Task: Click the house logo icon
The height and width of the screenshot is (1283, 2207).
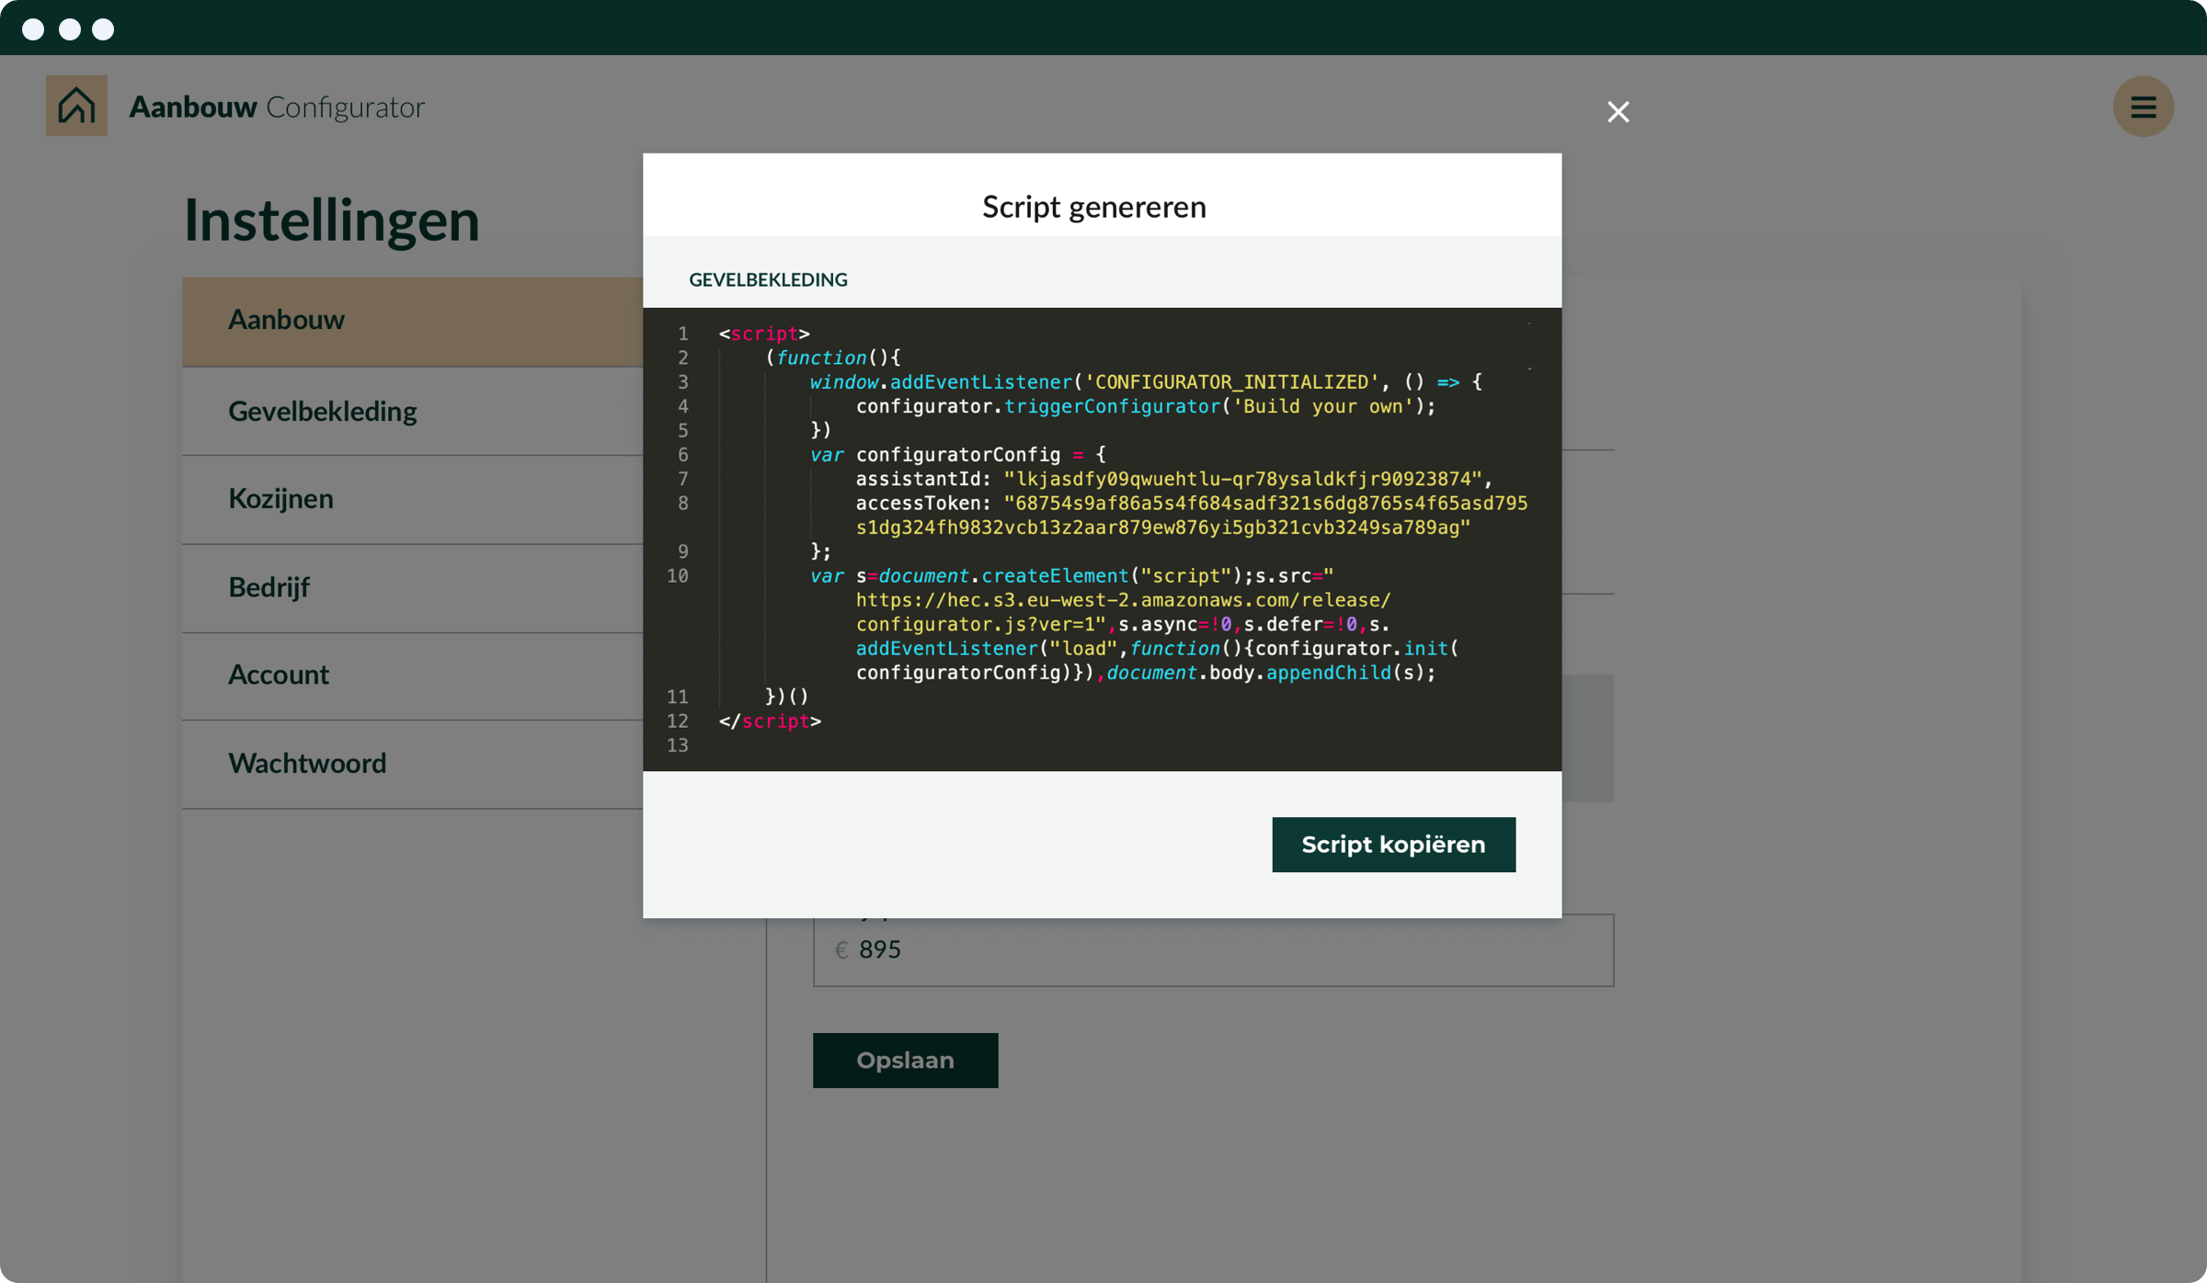Action: pos(76,106)
